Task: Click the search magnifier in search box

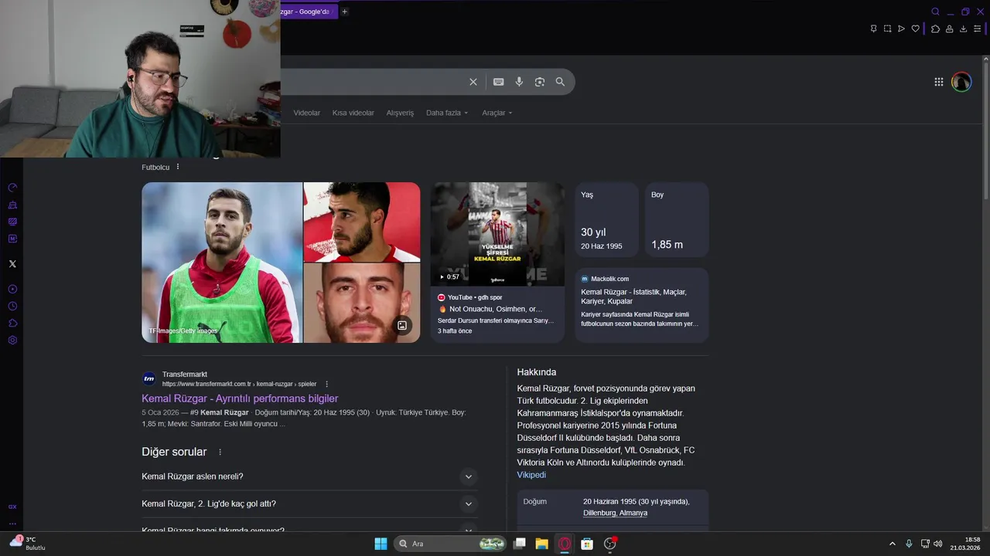Action: [x=560, y=82]
